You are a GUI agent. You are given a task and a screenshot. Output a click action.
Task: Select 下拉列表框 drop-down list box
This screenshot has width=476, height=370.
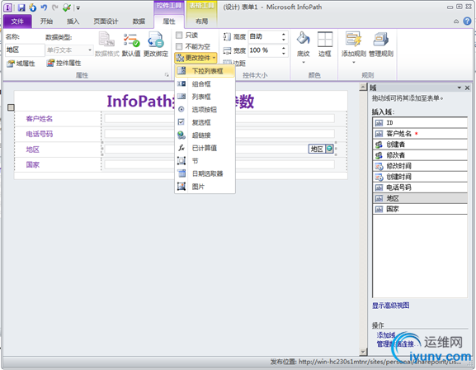(205, 71)
